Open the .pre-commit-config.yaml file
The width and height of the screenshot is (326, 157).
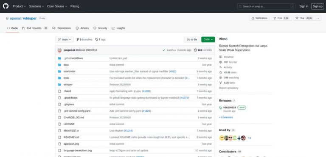[x=77, y=111]
